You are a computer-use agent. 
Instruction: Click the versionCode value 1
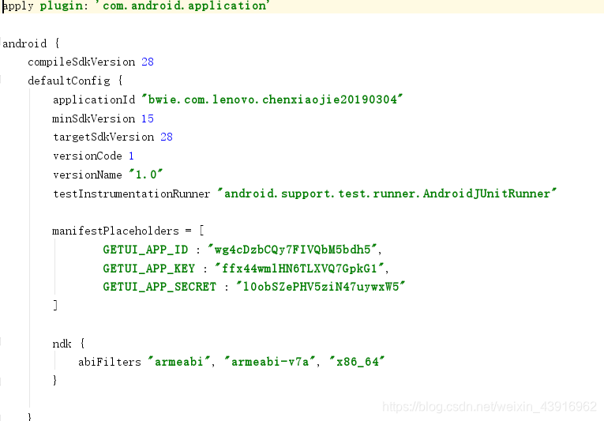pyautogui.click(x=131, y=156)
